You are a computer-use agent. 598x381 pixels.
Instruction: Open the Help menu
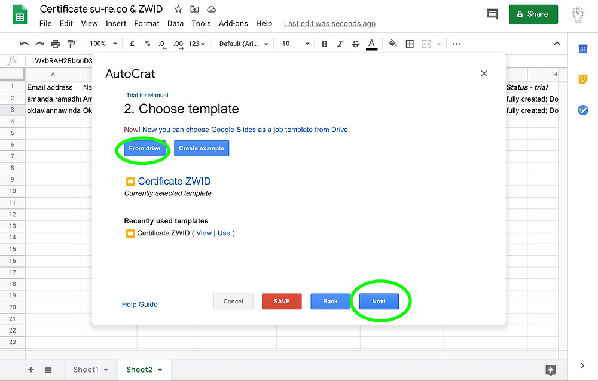264,24
